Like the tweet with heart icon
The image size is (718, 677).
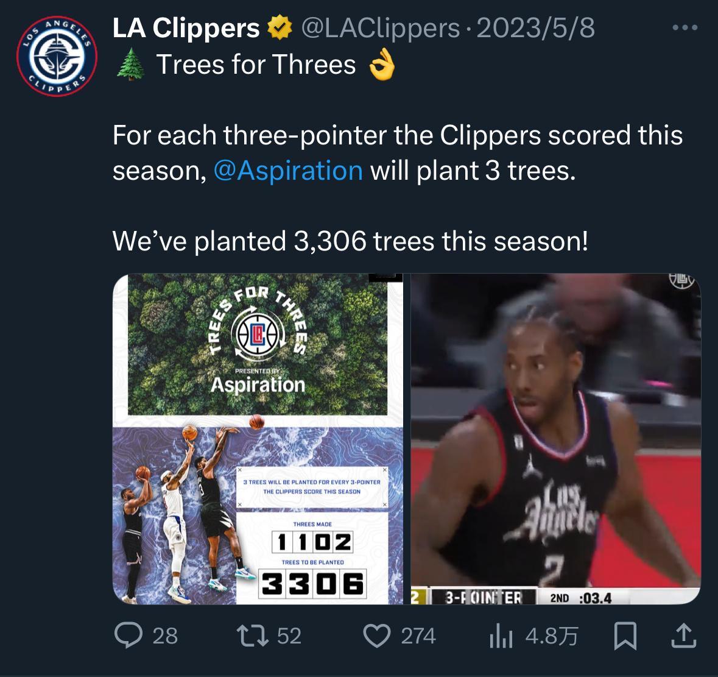376,636
